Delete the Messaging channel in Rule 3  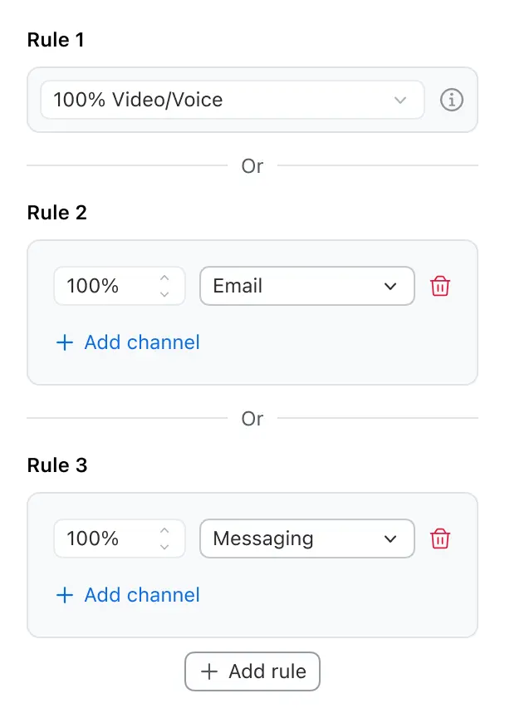[440, 539]
